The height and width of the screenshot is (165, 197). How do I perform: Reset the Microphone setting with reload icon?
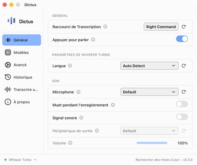click(184, 92)
